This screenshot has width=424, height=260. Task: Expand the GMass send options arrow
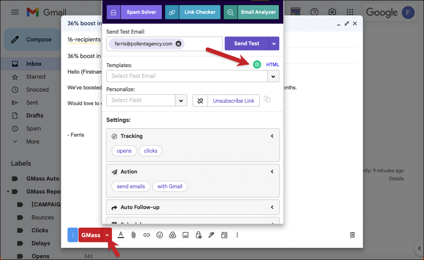(x=107, y=235)
